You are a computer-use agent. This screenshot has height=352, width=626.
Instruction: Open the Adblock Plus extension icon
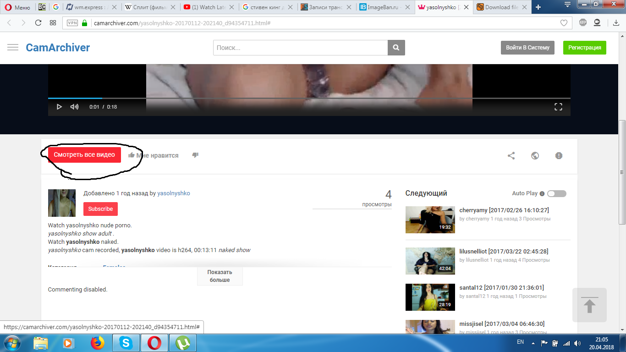[583, 22]
